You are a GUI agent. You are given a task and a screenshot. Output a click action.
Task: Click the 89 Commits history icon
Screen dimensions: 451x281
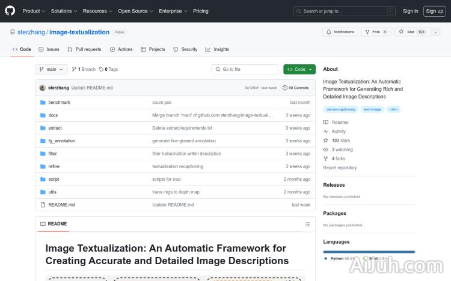pos(285,88)
